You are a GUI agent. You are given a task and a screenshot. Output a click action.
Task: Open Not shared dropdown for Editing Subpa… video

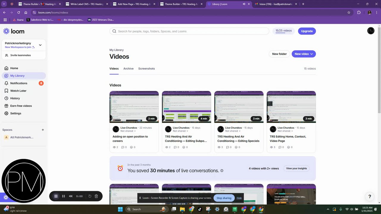180,131
